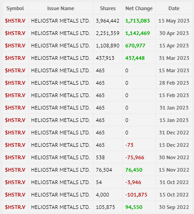Click the date 31 Dec 2022
Viewport: 194px width, 214px height.
(x=174, y=133)
